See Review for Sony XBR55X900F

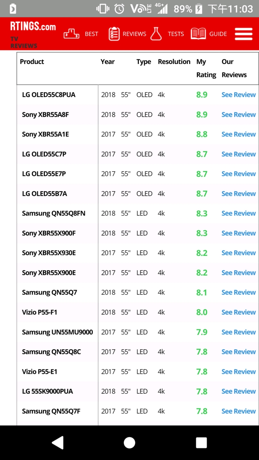coord(238,233)
